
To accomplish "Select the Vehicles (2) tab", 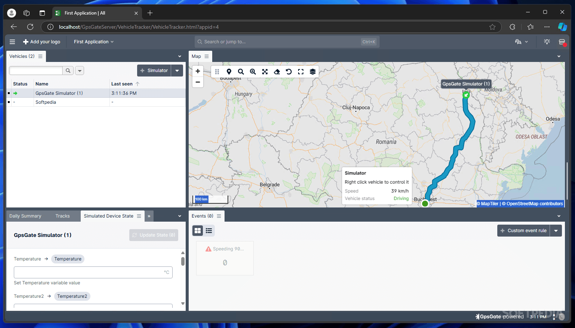I will click(22, 56).
